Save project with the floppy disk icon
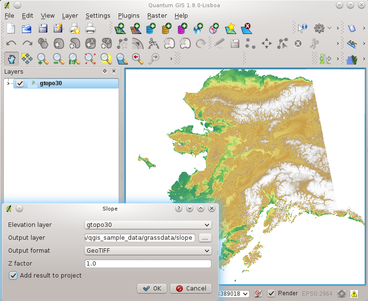This screenshot has height=301, width=368. pos(43,28)
